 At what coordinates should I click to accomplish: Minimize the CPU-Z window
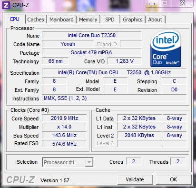coord(152,3)
